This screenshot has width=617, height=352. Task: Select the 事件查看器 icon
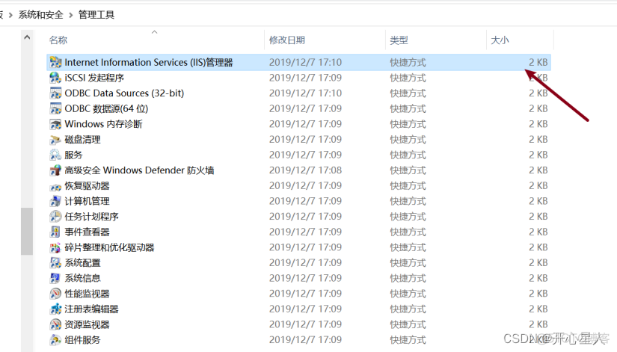[x=55, y=232]
